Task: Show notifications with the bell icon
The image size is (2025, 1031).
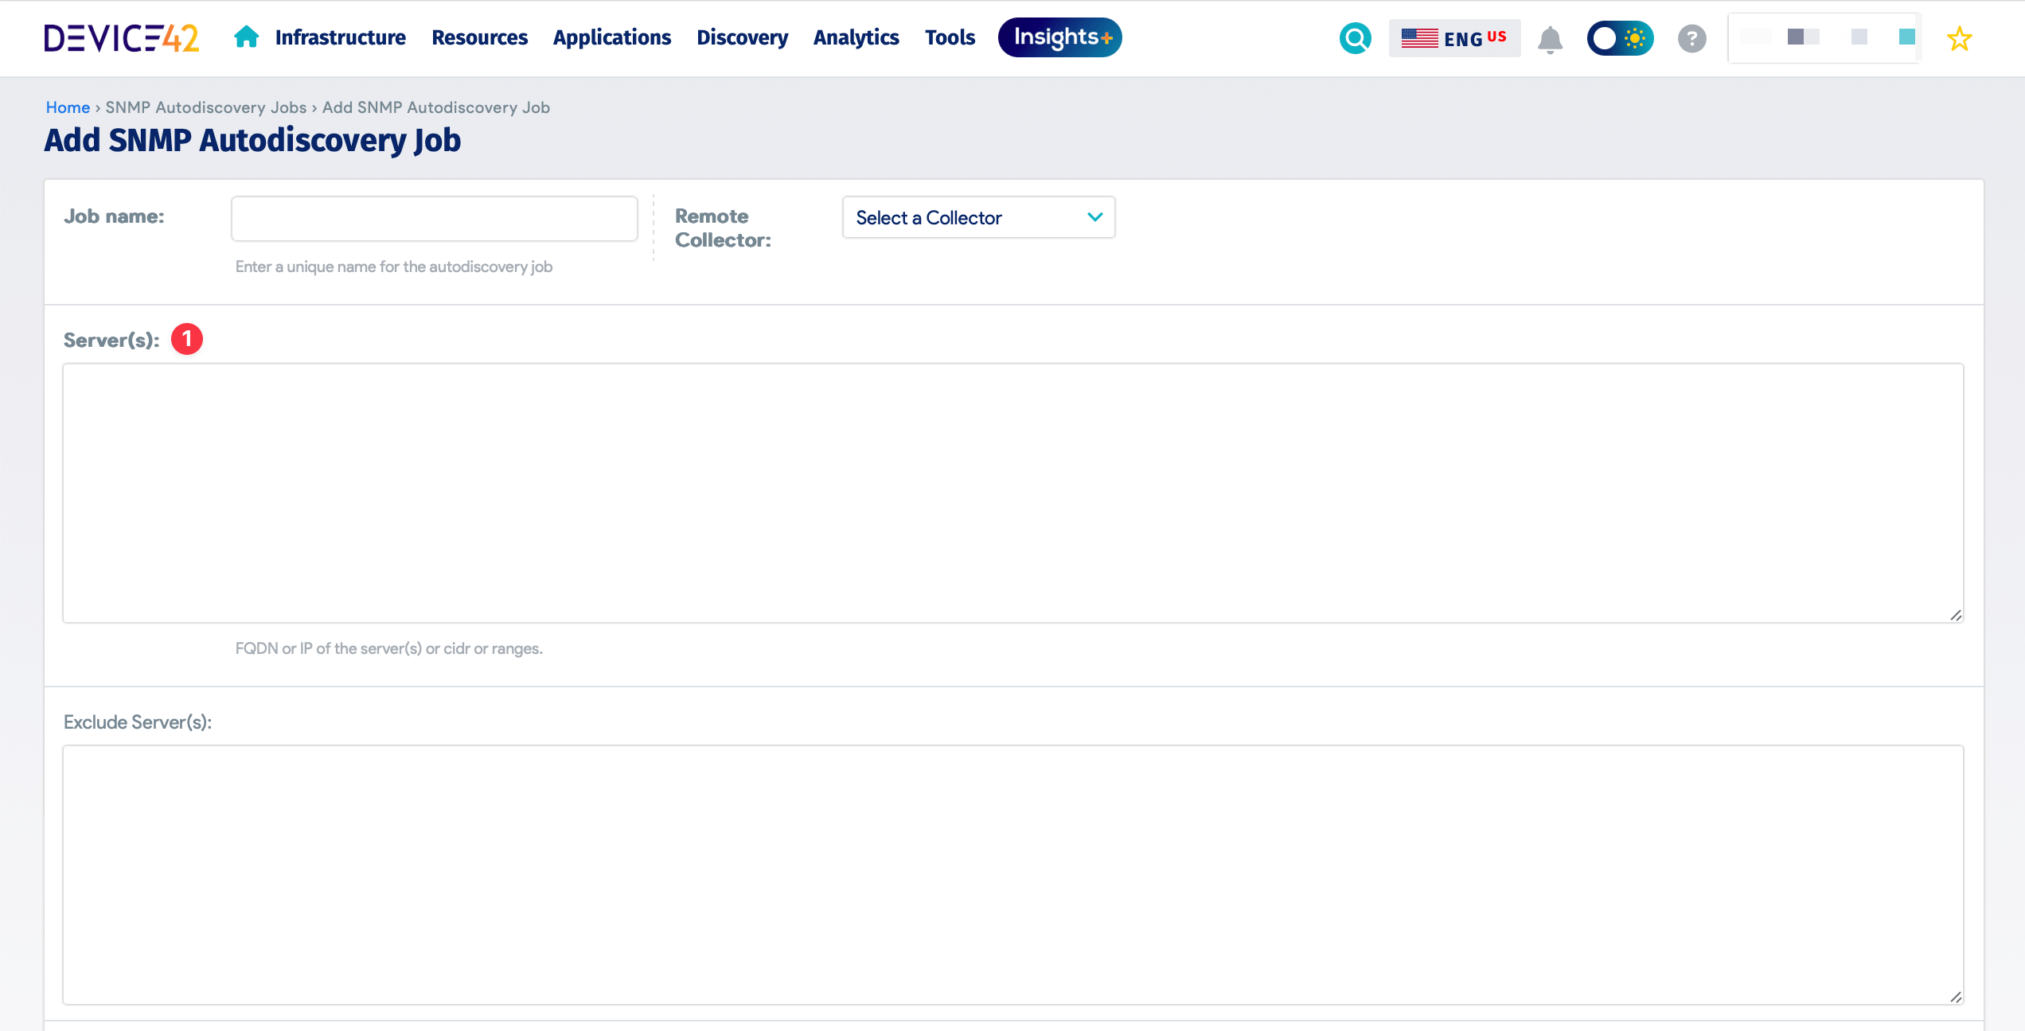Action: [x=1550, y=39]
